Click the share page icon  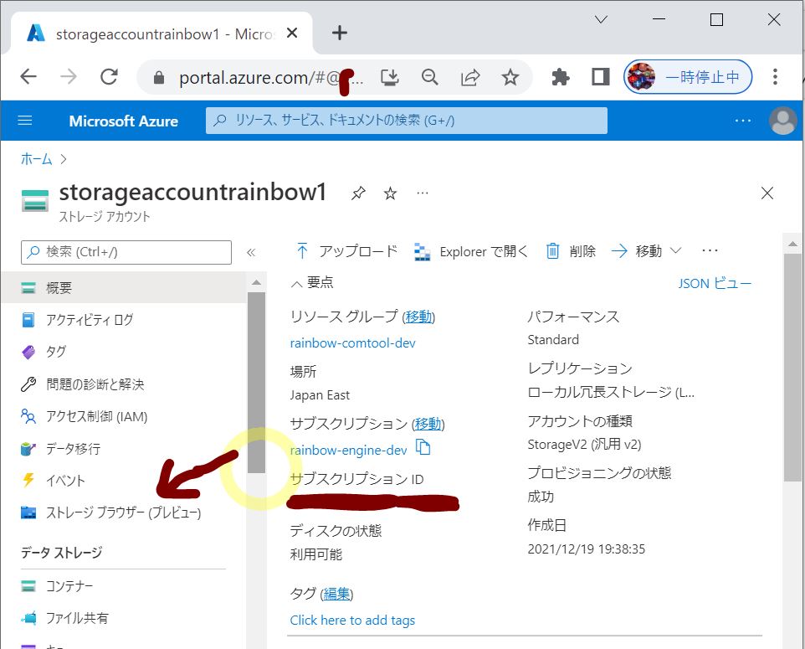tap(469, 78)
